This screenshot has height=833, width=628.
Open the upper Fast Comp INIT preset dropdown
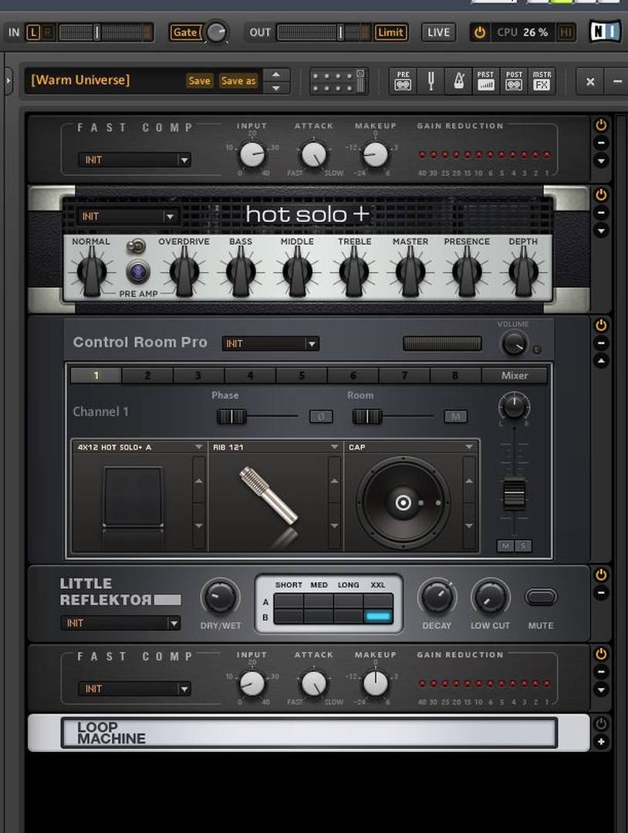click(134, 160)
